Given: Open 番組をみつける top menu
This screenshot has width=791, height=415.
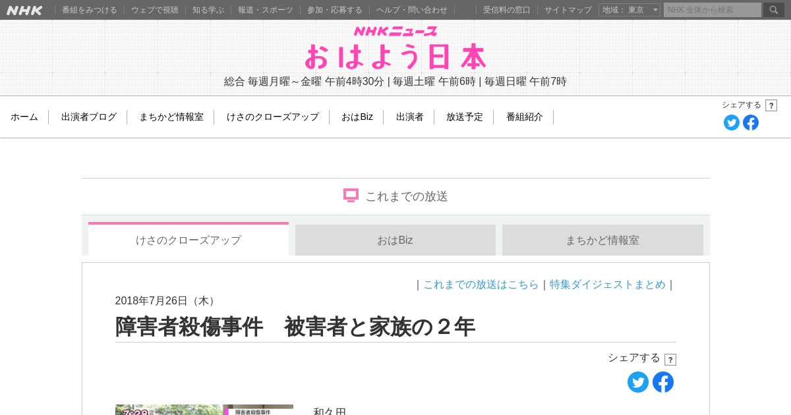Looking at the screenshot, I should [90, 10].
